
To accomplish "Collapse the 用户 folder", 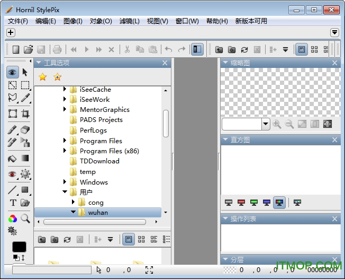I will pos(65,191).
